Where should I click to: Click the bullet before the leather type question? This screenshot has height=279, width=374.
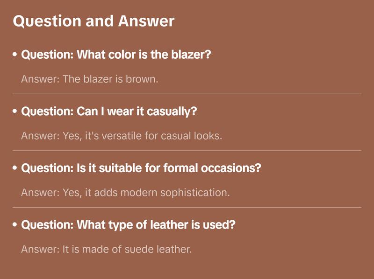(x=15, y=225)
